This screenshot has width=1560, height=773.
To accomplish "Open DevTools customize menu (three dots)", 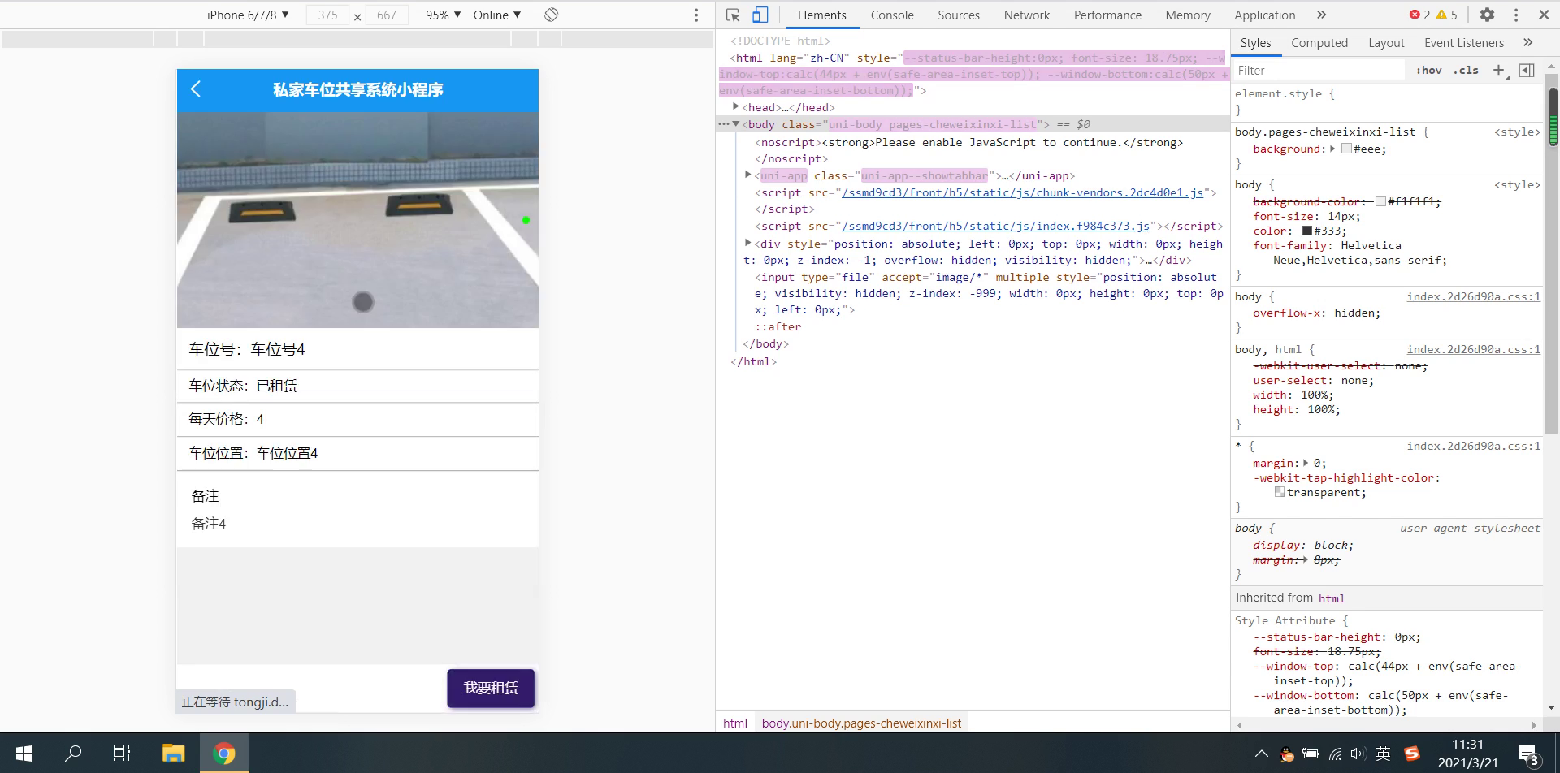I will point(1516,15).
